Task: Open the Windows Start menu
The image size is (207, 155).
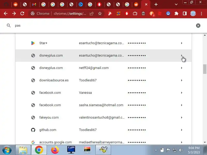Action: 7,150
